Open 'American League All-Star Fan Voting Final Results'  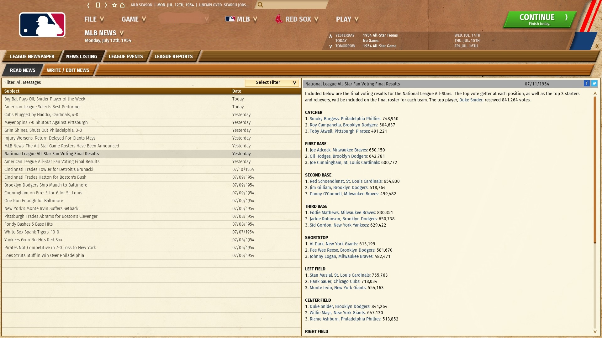point(151,161)
